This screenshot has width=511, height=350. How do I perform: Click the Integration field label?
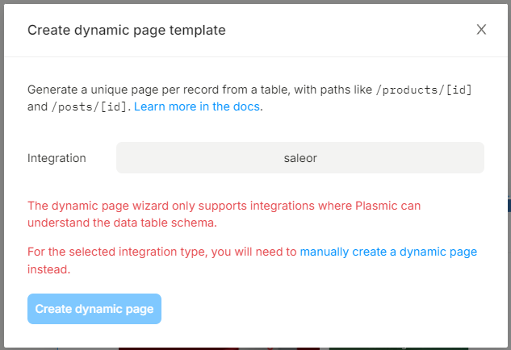point(57,158)
